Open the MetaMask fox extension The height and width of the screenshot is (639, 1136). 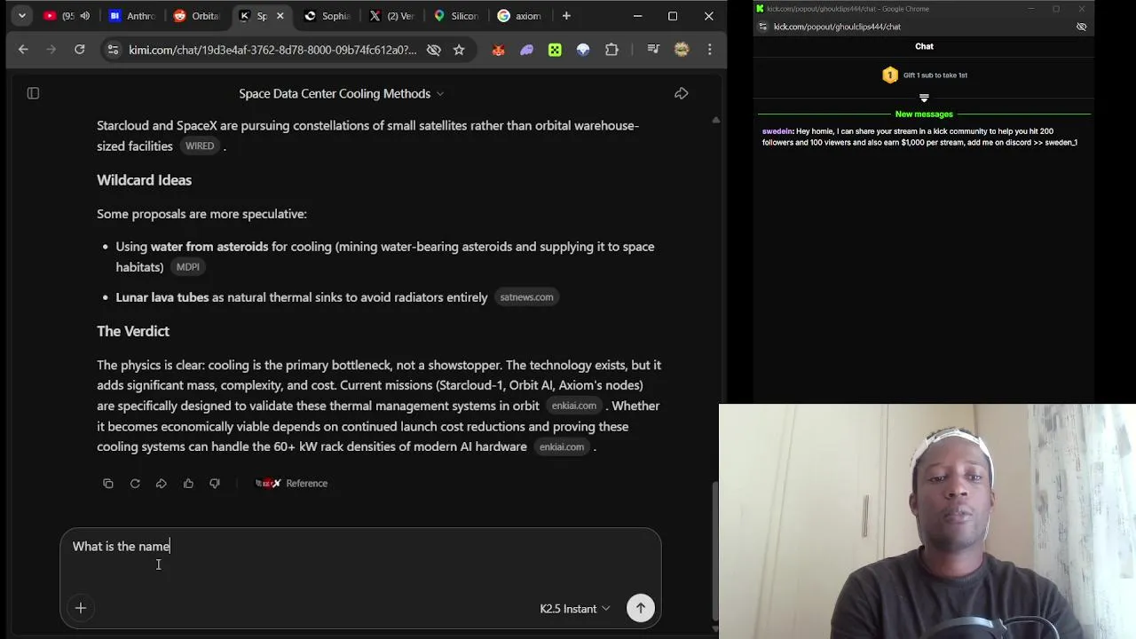coord(498,50)
